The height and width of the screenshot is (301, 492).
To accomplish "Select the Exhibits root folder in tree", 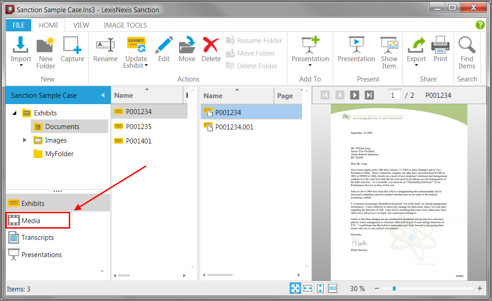I will click(39, 113).
